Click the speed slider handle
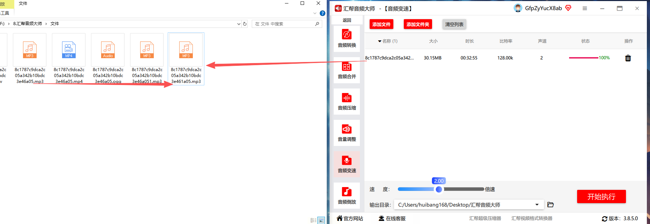This screenshot has height=224, width=650. coord(439,189)
